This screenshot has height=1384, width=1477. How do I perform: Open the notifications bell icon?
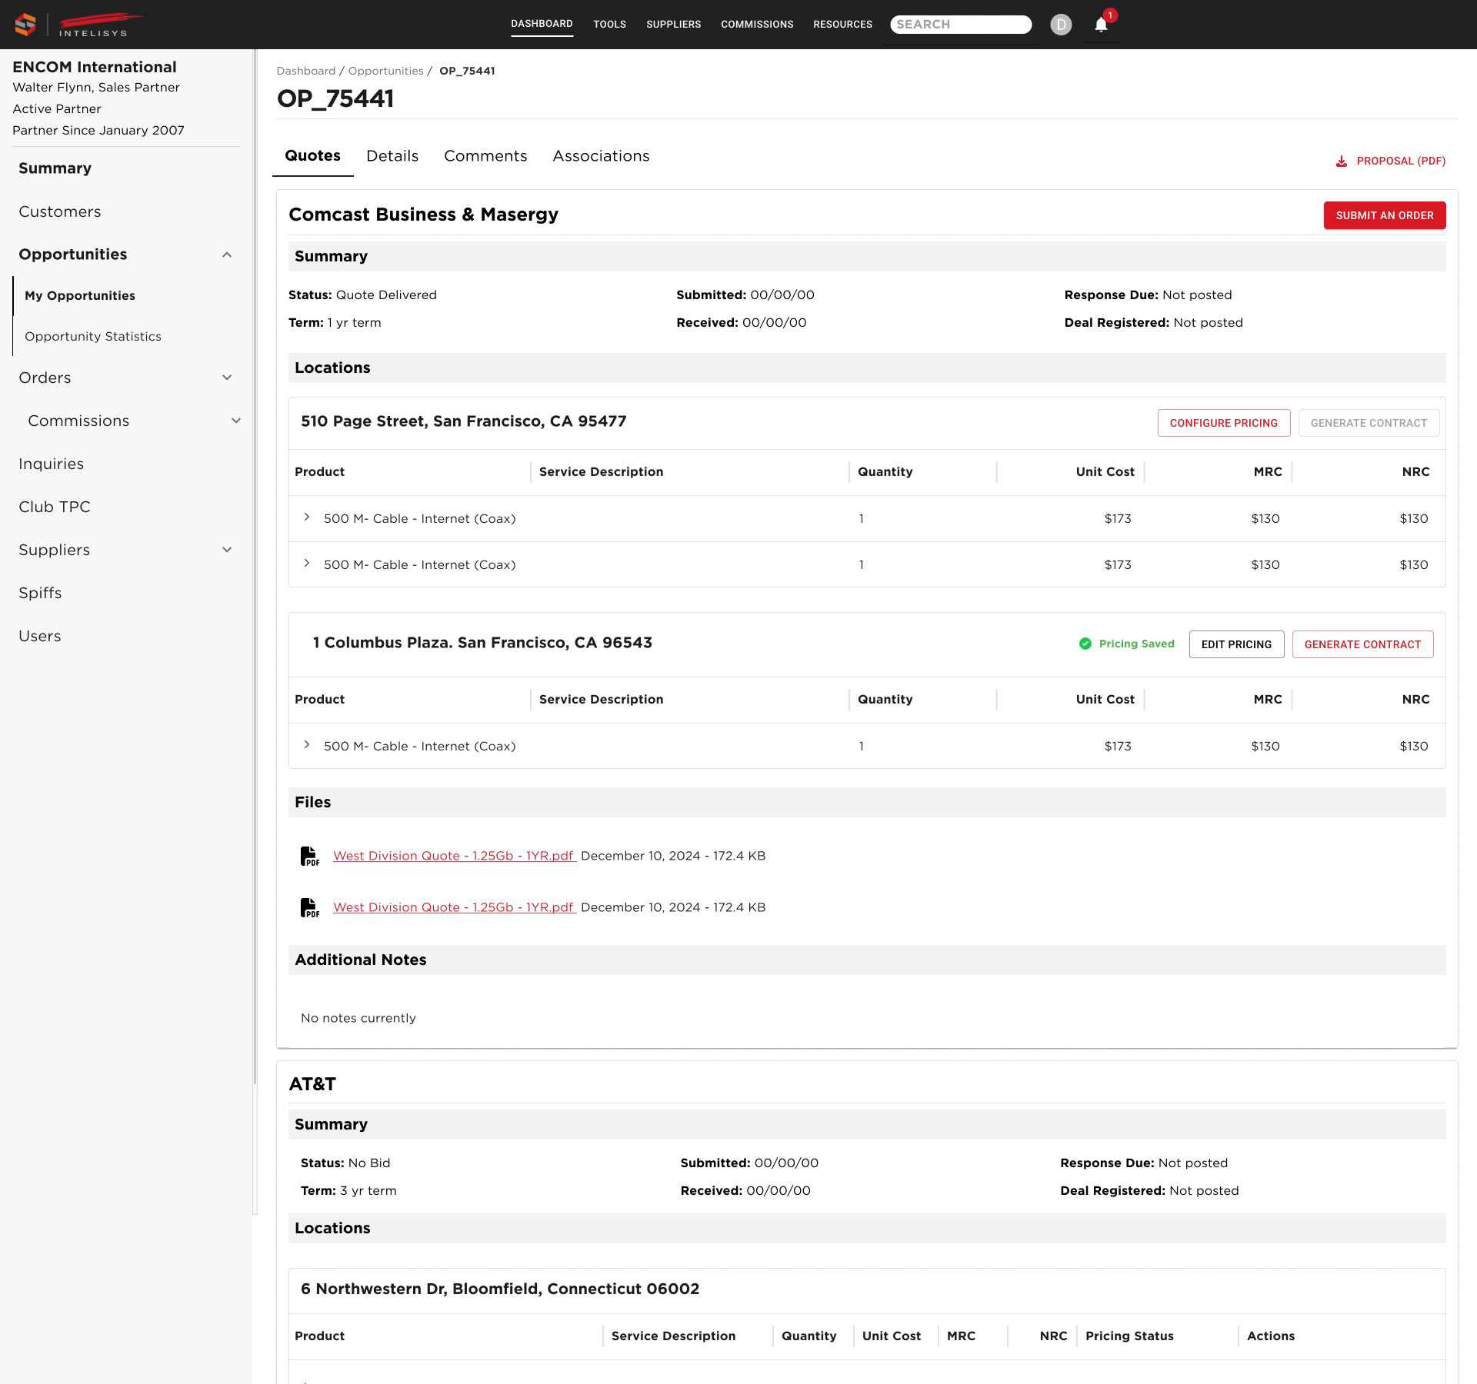point(1101,25)
